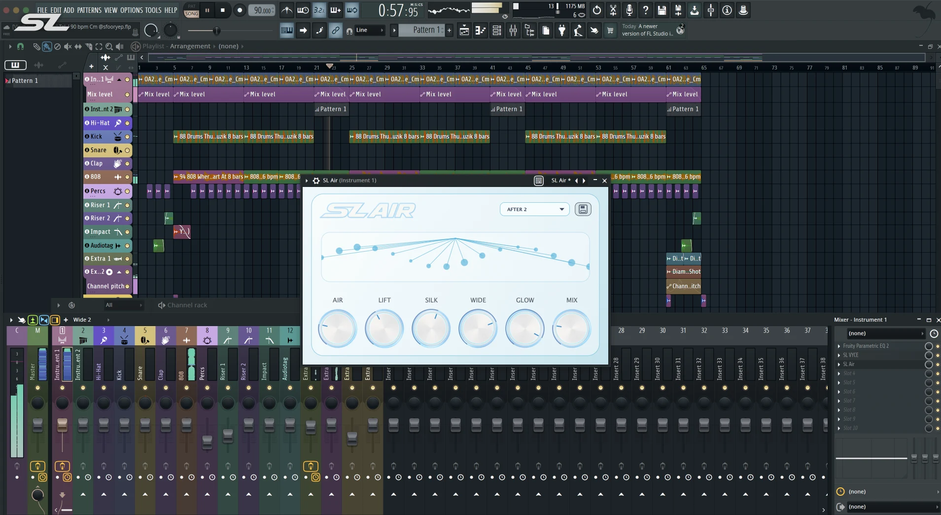The height and width of the screenshot is (515, 941).
Task: Open the EDIT menu
Action: click(56, 10)
